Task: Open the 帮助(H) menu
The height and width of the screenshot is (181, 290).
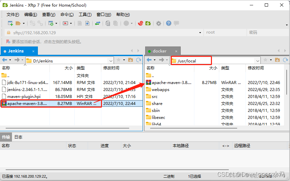Action: tap(123, 15)
